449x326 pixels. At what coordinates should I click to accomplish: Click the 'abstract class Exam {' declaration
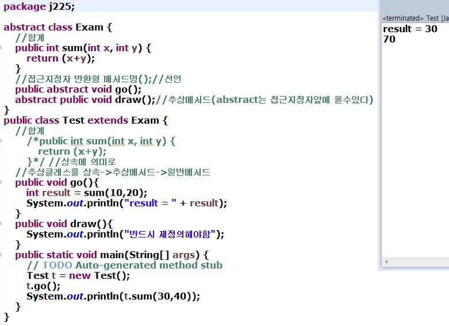click(x=58, y=27)
